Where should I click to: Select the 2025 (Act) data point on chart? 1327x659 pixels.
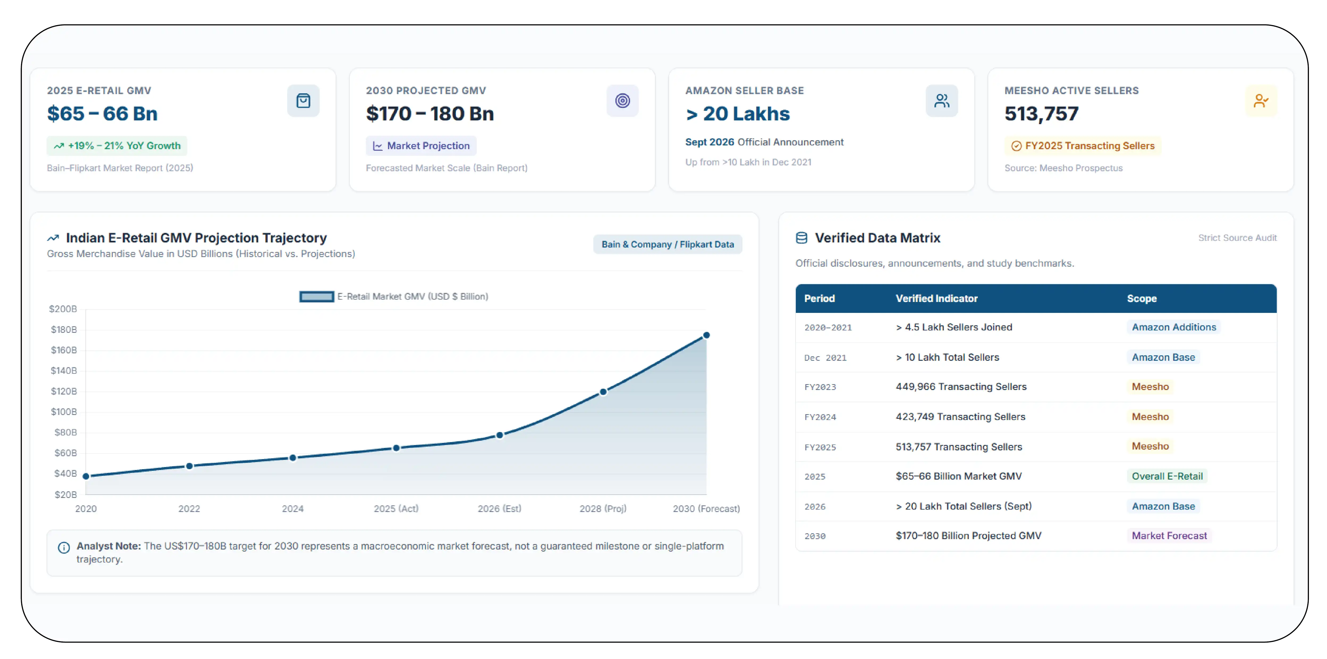396,448
